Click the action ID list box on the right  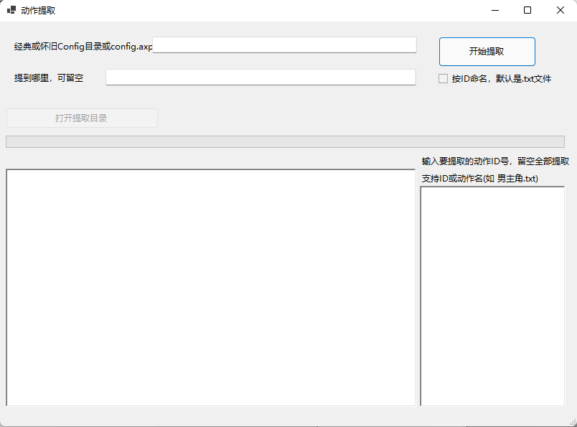click(x=492, y=296)
